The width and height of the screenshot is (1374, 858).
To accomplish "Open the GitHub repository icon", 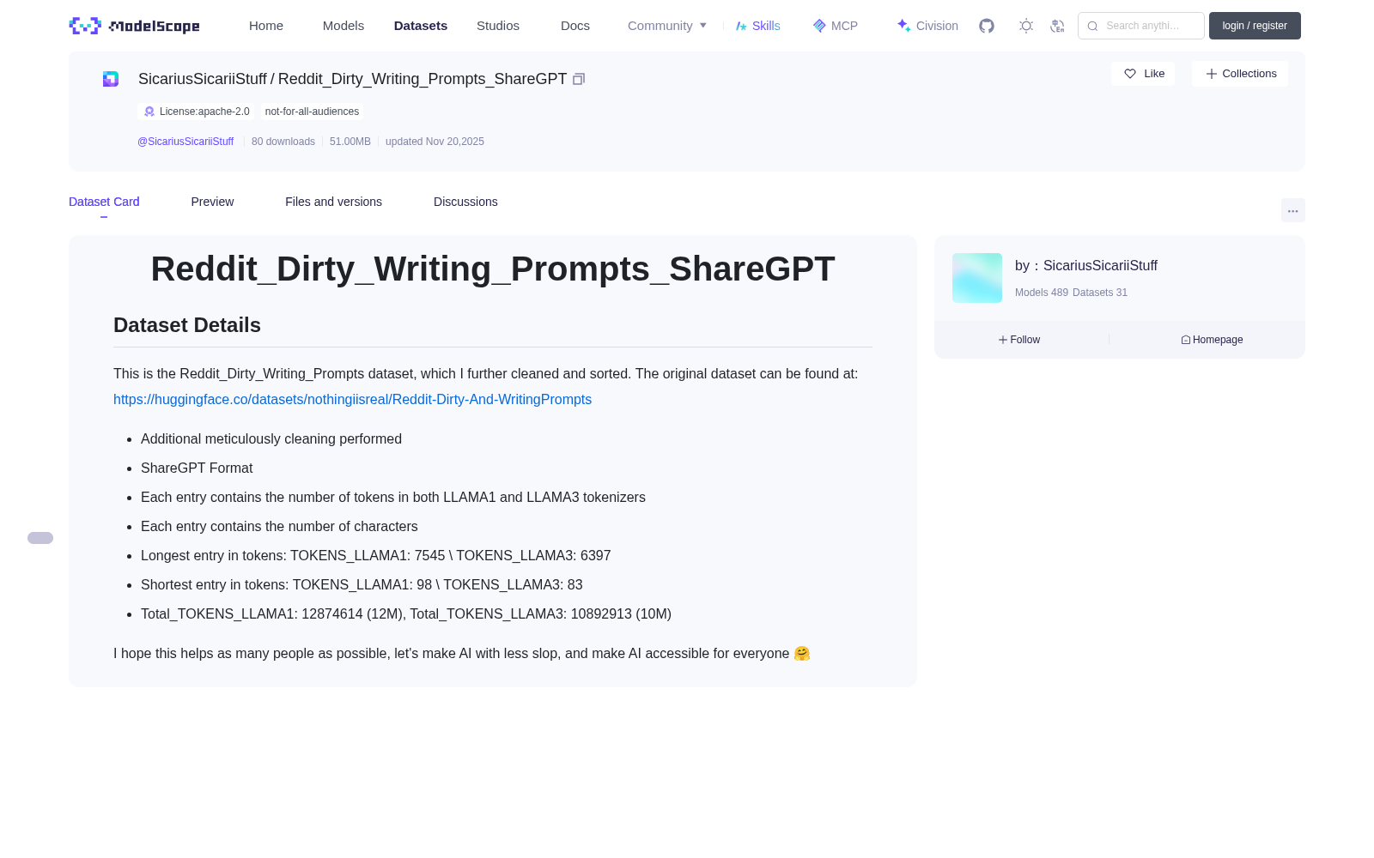I will [x=987, y=26].
